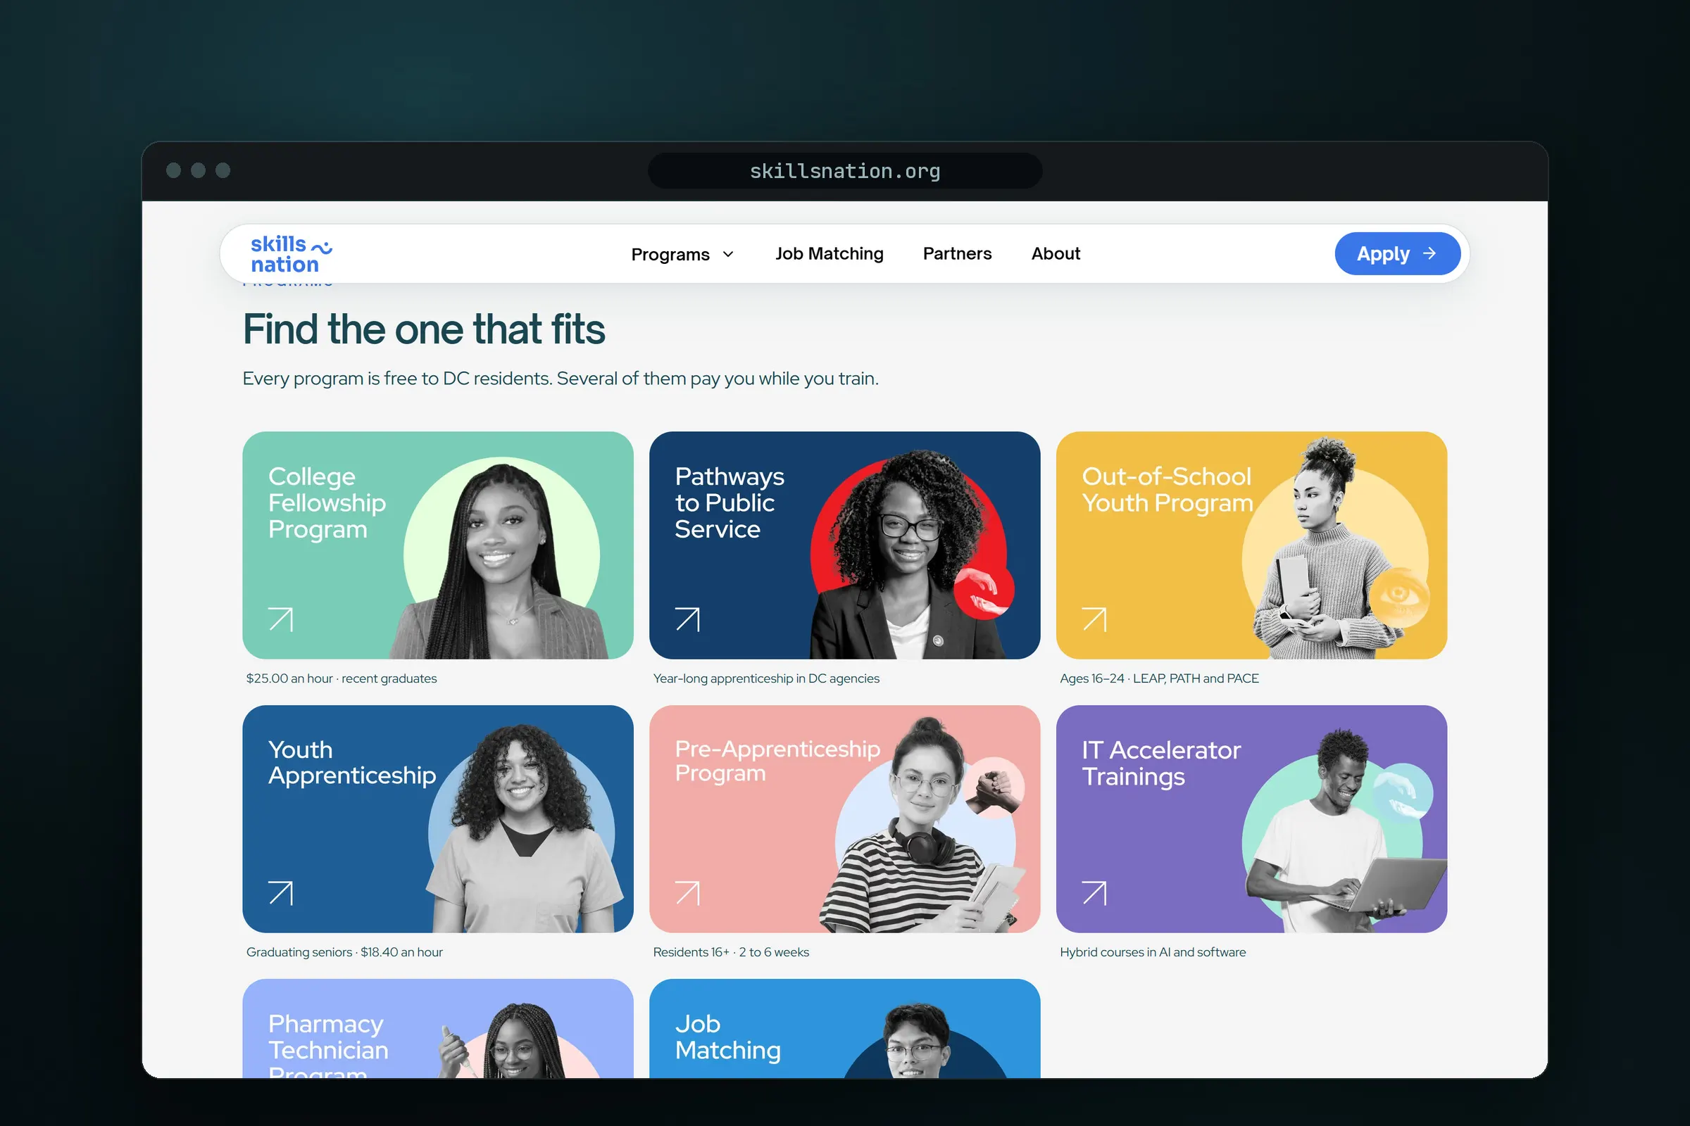Click "$25.00 an hour · recent graduates" caption
Viewport: 1690px width, 1126px height.
(x=342, y=678)
